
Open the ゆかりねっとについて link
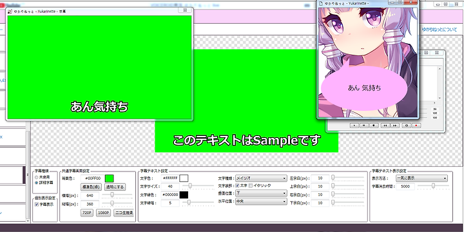(440, 30)
